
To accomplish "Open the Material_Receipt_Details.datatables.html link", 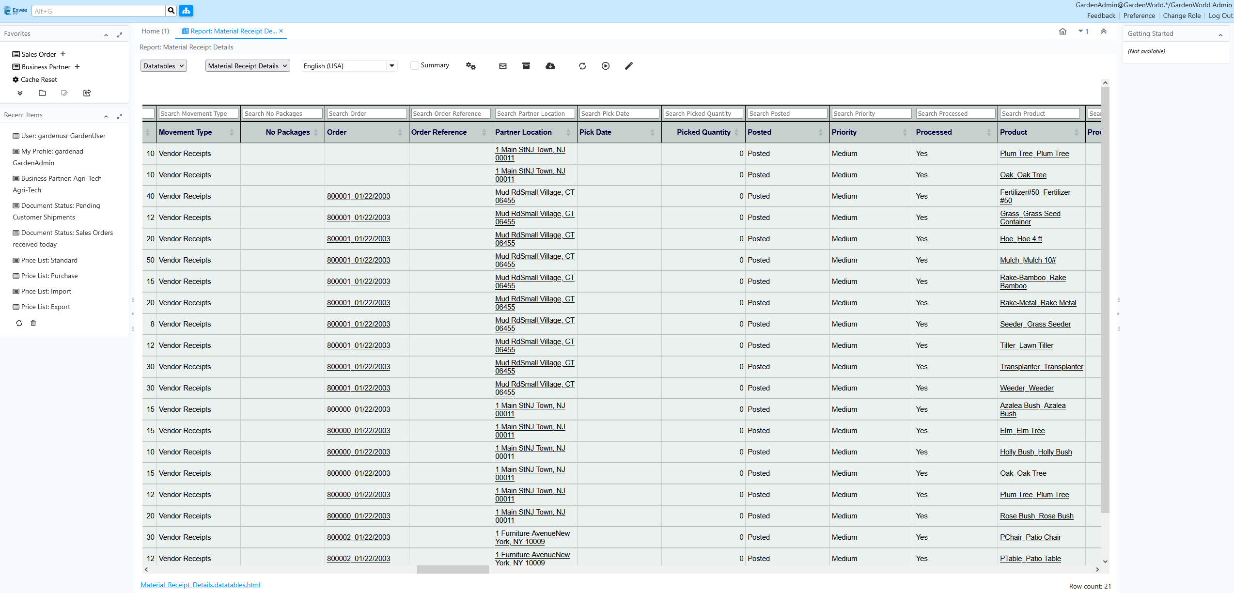I will pyautogui.click(x=200, y=585).
